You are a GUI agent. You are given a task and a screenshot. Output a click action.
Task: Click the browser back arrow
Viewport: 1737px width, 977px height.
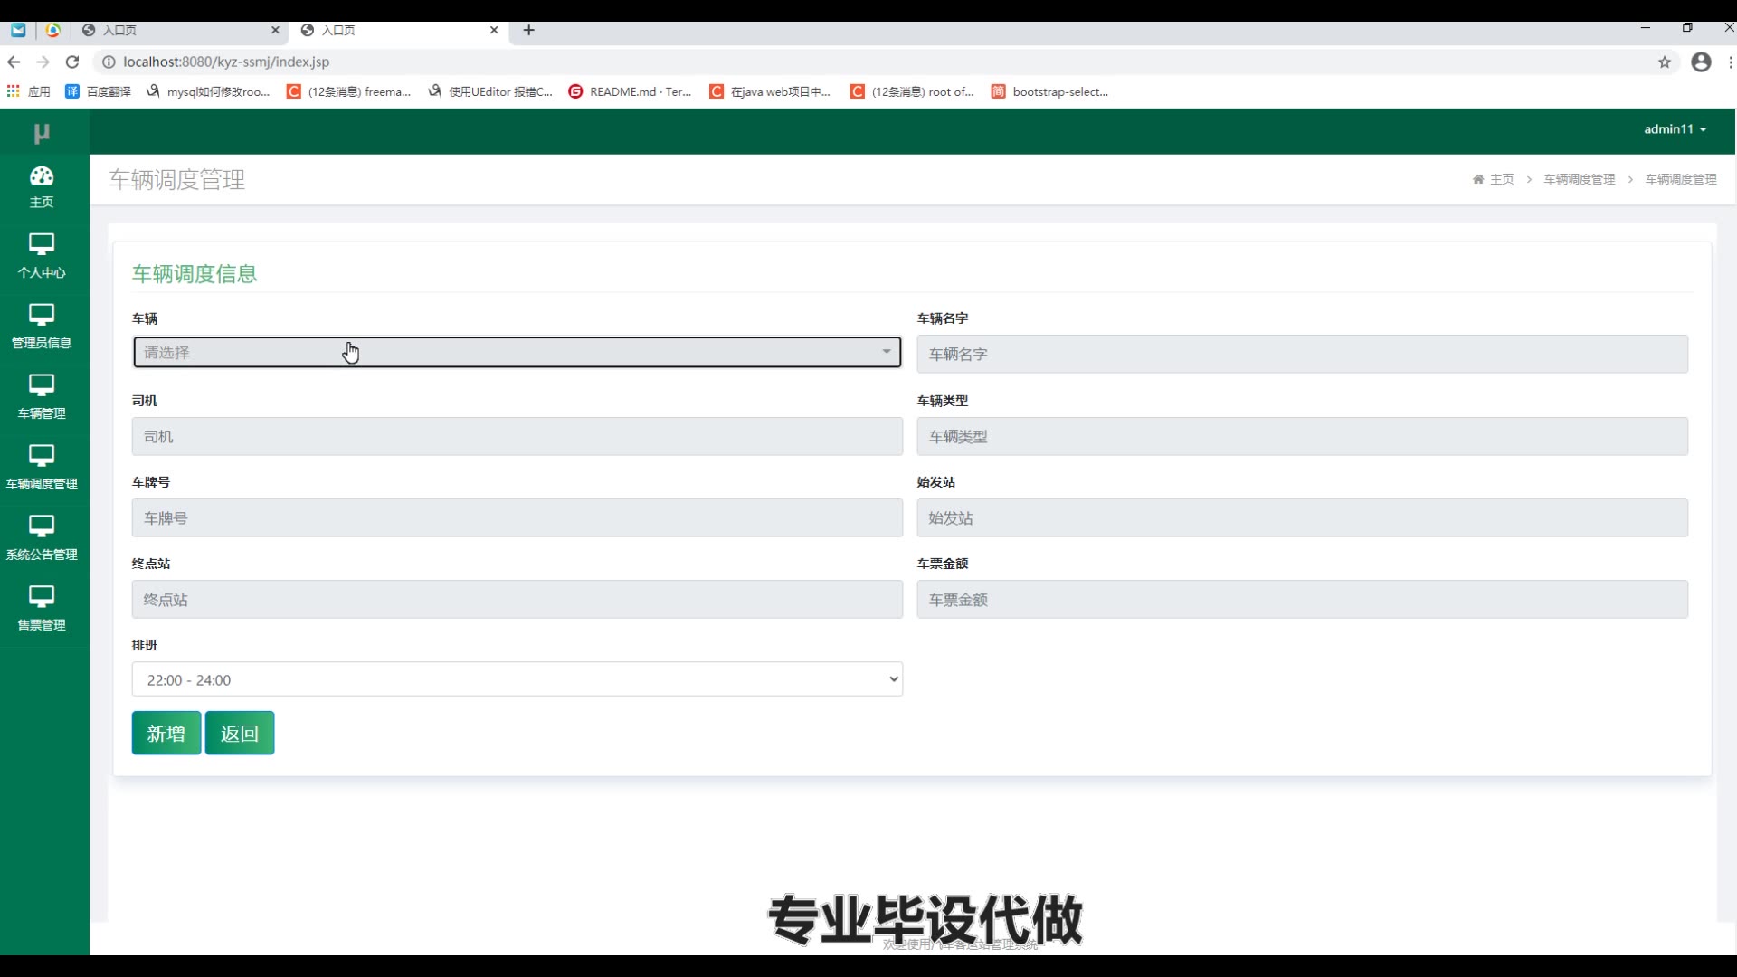(x=14, y=62)
